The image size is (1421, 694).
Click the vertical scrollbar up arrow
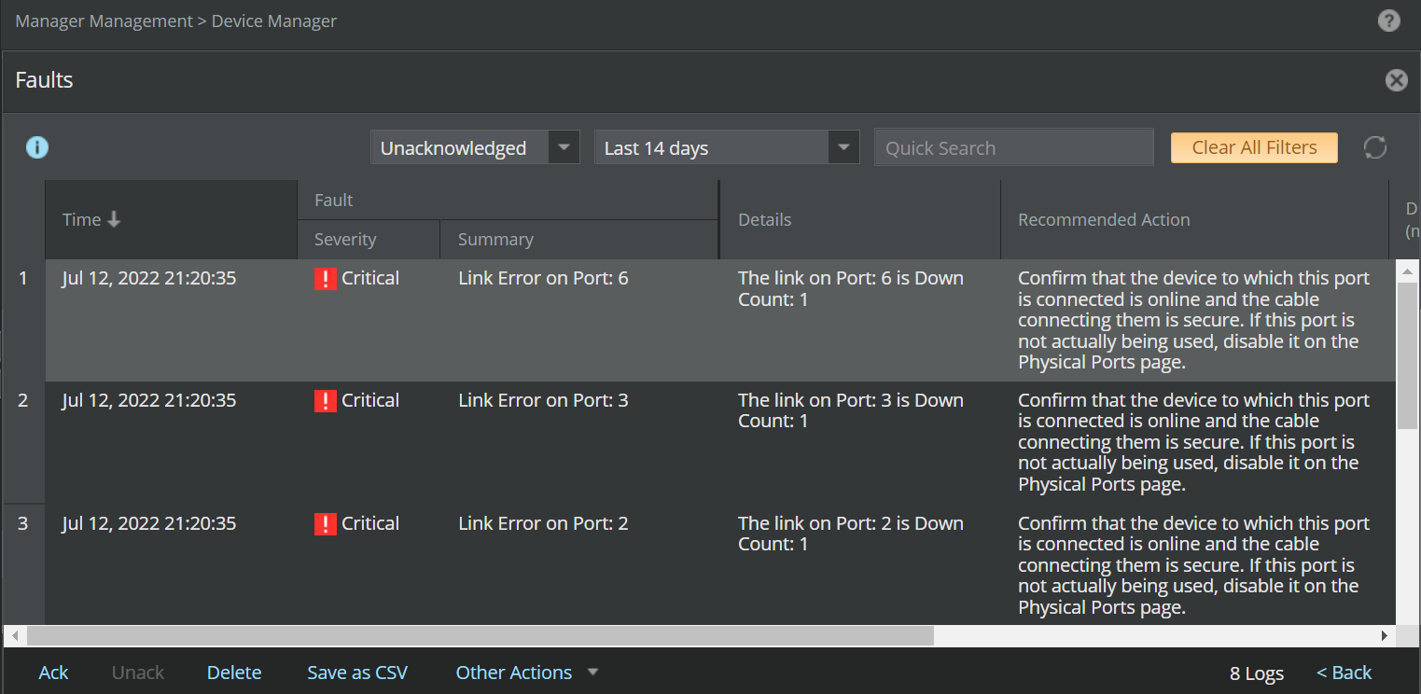[1407, 271]
